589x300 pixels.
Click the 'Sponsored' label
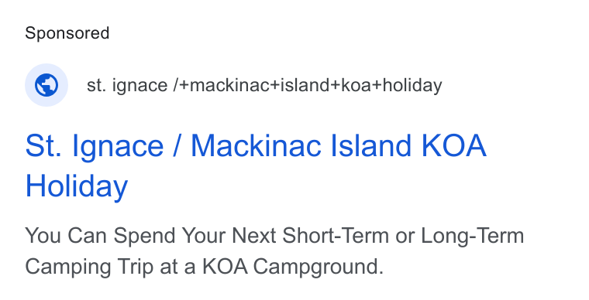point(67,33)
